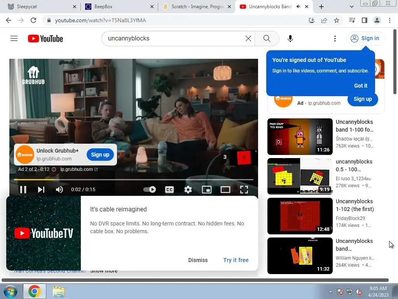
Task: Open player settings gear
Action: click(x=188, y=190)
